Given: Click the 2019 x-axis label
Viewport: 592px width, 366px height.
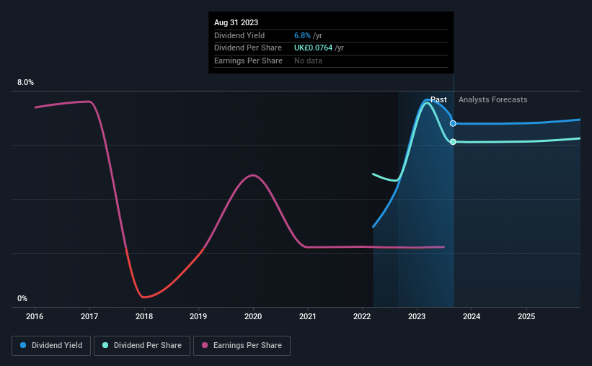Looking at the screenshot, I should pos(198,316).
